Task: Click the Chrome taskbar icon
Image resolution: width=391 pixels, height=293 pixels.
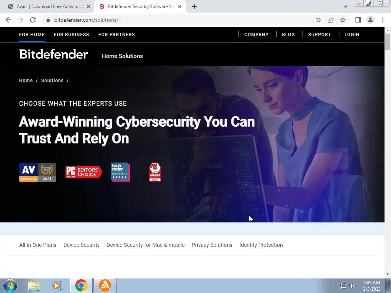Action: [x=81, y=285]
